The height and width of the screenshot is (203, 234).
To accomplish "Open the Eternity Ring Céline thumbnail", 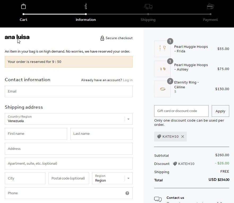I will coord(162,89).
